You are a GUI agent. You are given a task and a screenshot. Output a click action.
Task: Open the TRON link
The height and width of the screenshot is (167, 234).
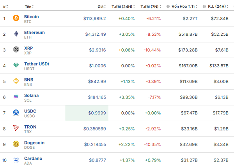[x=30, y=127]
